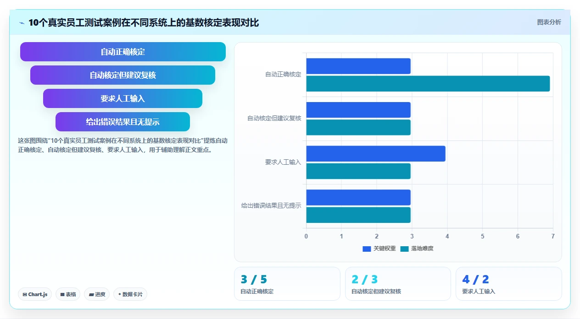The width and height of the screenshot is (580, 319).
Task: Open the 3 / 5 自动正确核定 data card
Action: [x=287, y=284]
